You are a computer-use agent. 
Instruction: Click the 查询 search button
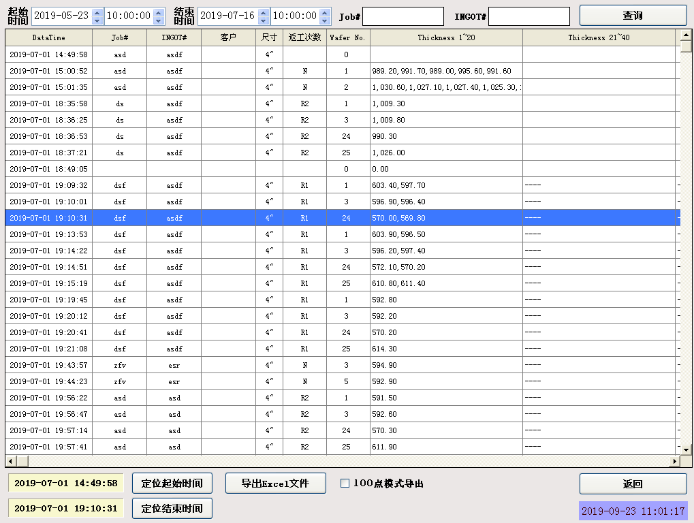(633, 16)
